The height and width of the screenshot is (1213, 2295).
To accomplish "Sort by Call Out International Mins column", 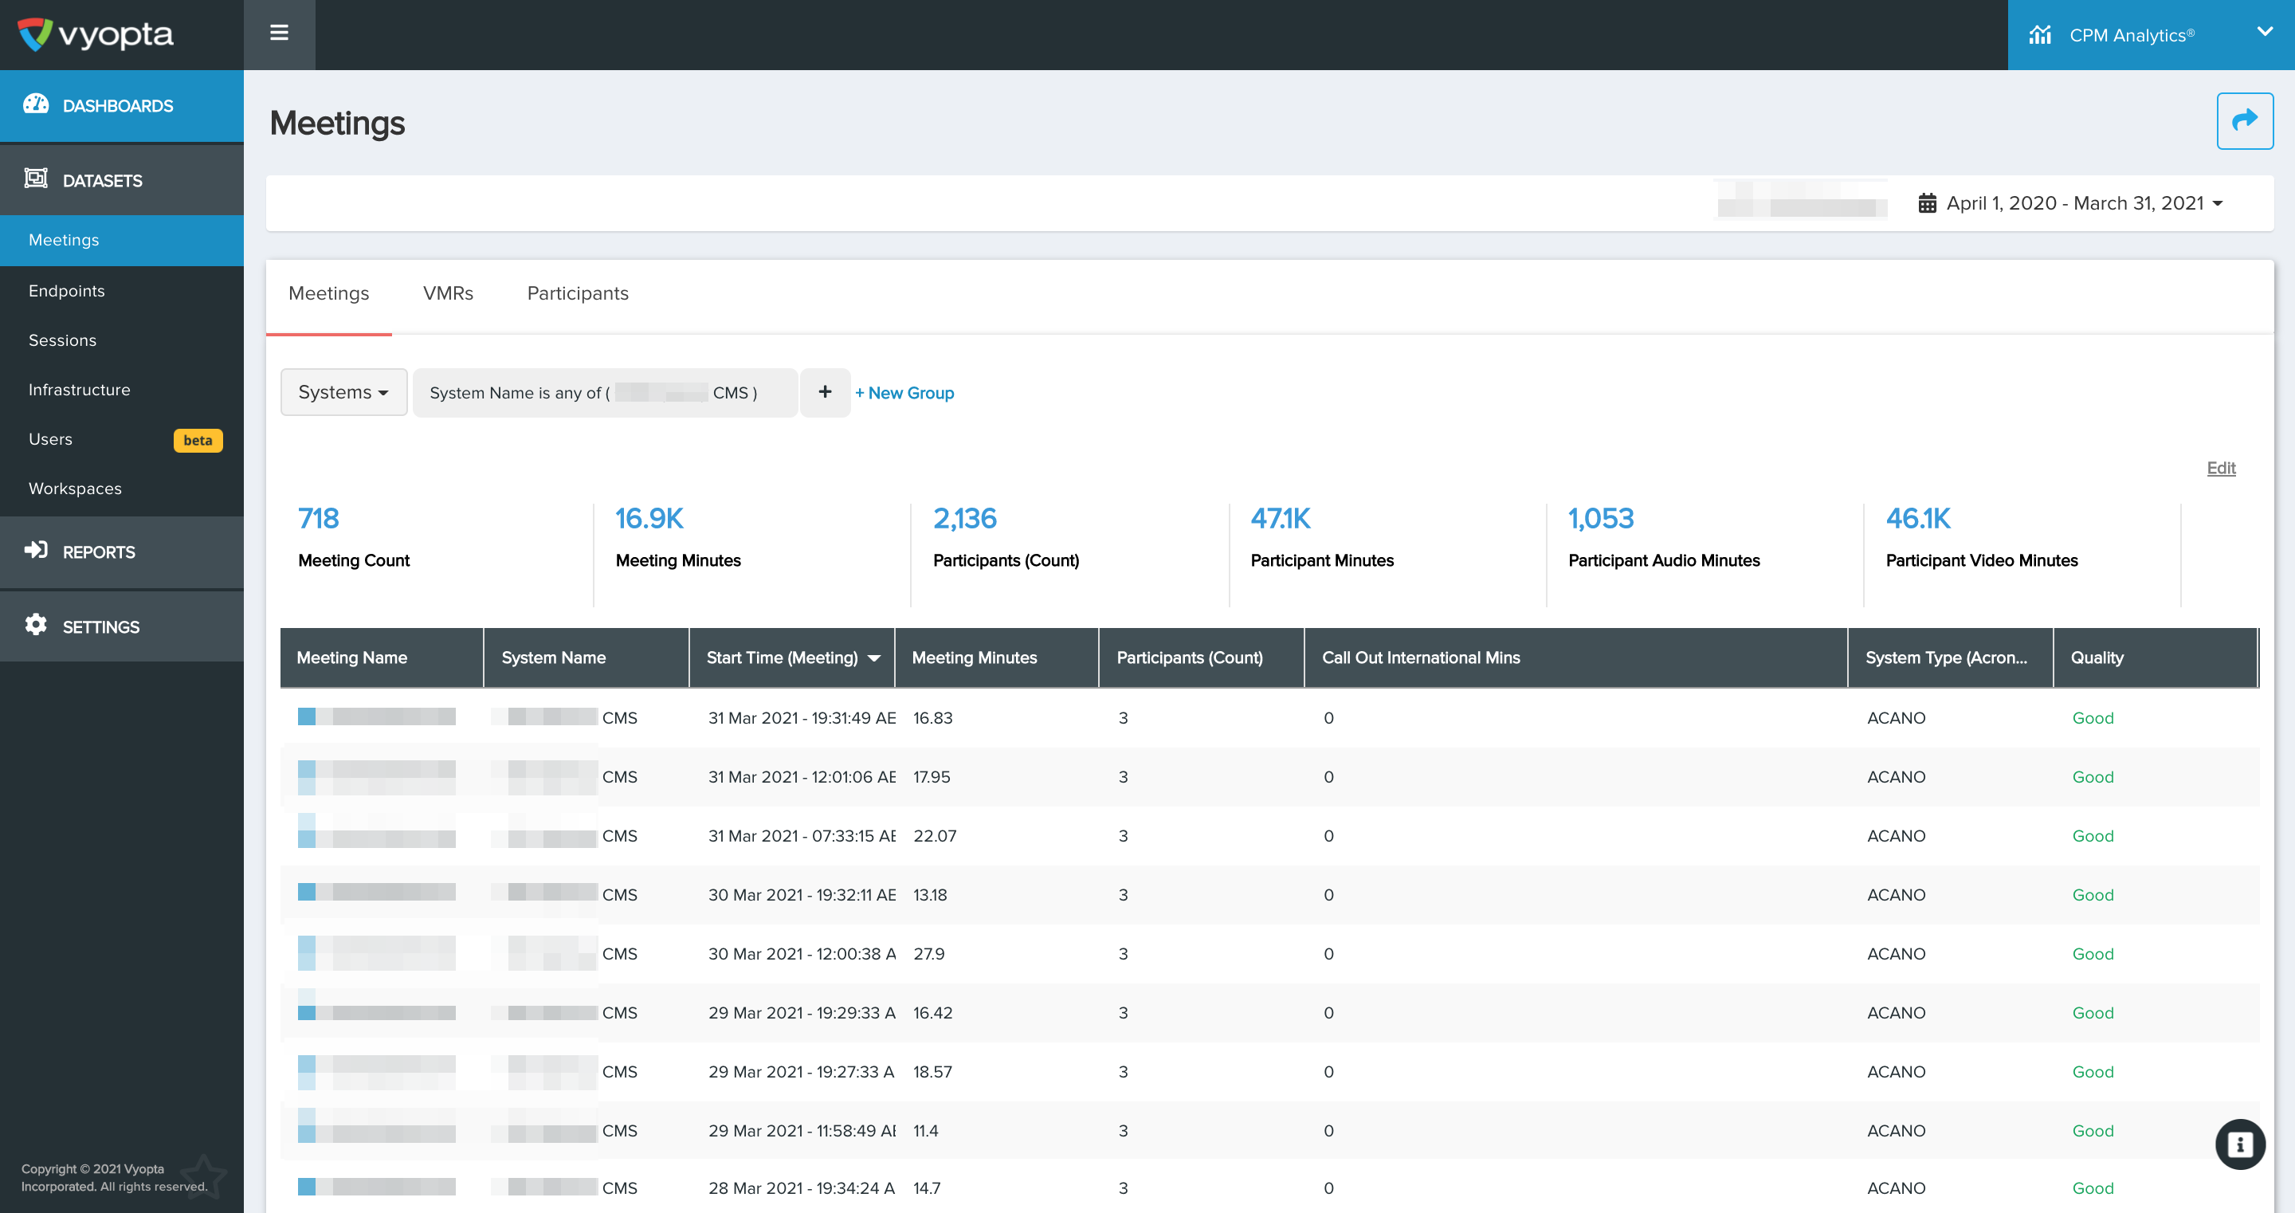I will coord(1575,658).
